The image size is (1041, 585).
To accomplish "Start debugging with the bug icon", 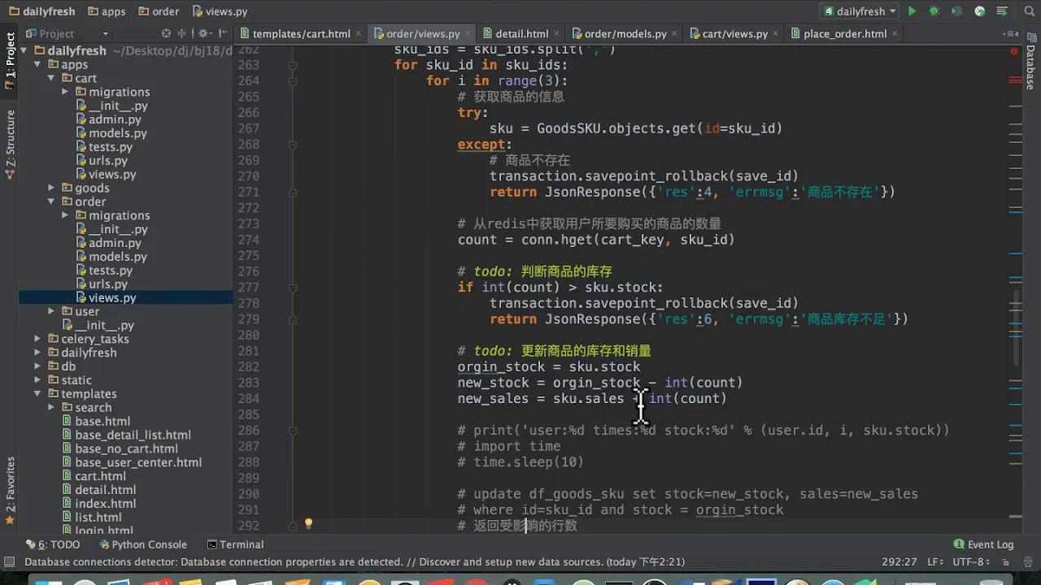I will click(x=934, y=11).
